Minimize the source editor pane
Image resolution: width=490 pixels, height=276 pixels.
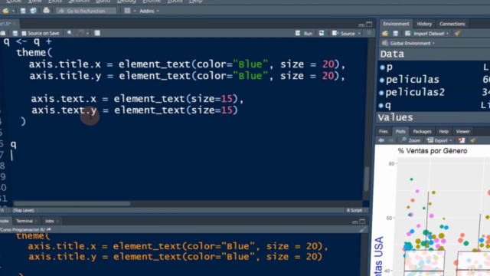361,25
